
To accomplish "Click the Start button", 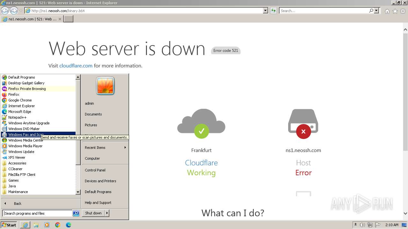I will click(9, 225).
